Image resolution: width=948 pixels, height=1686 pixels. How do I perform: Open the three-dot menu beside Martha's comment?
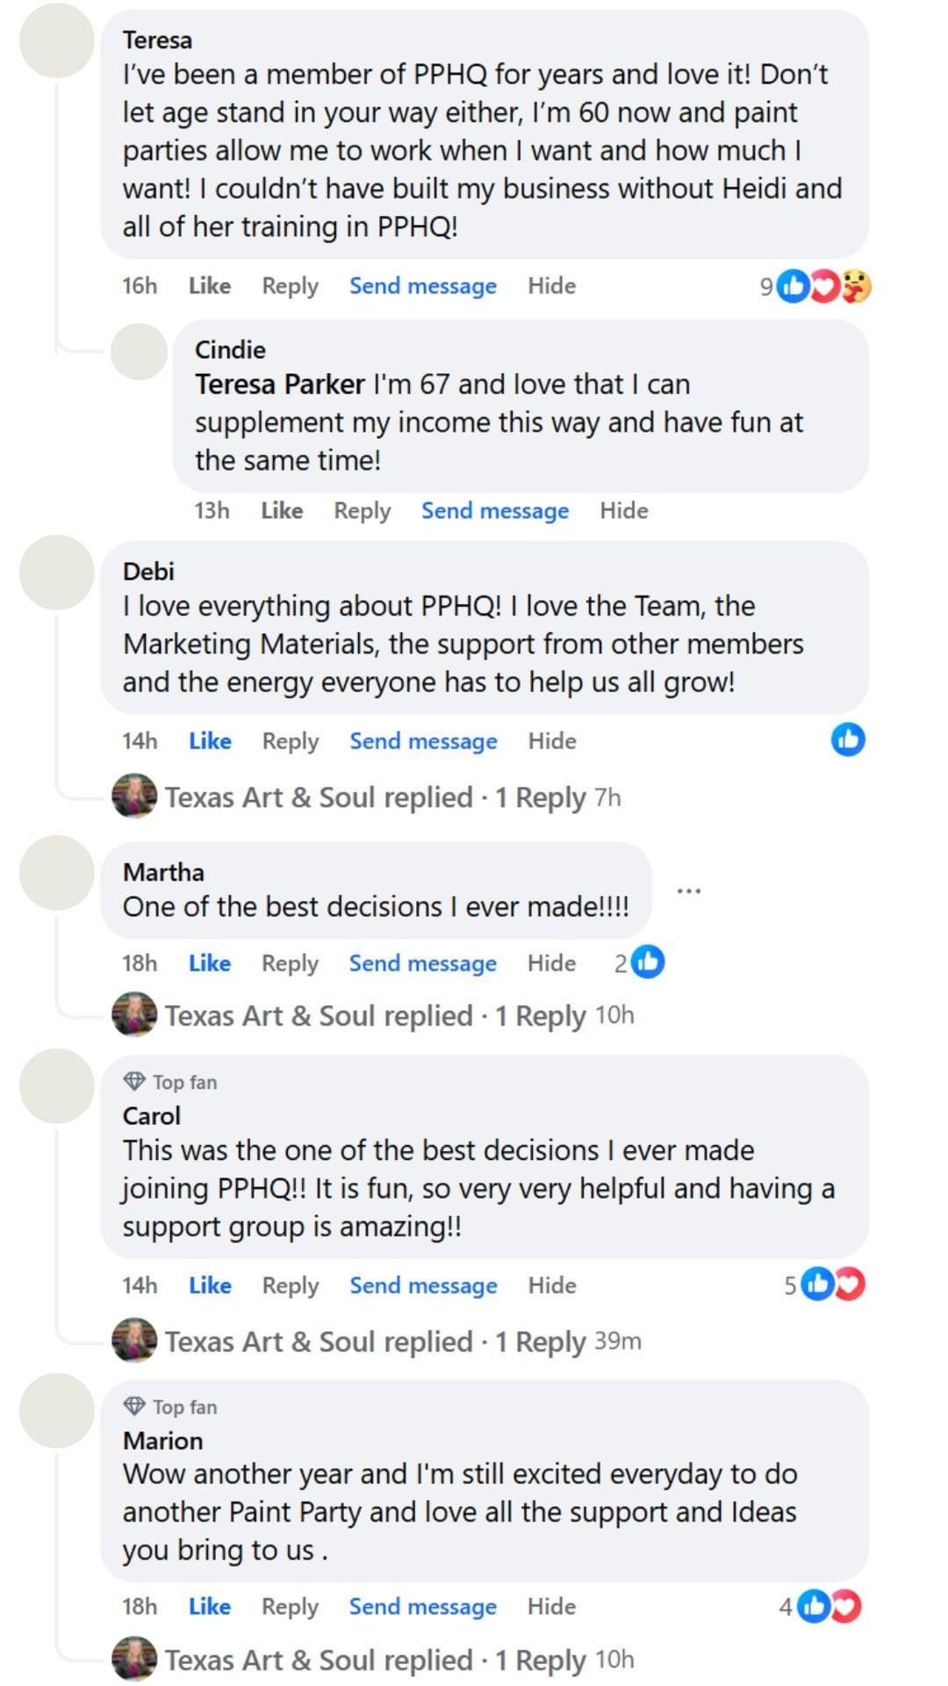tap(689, 890)
